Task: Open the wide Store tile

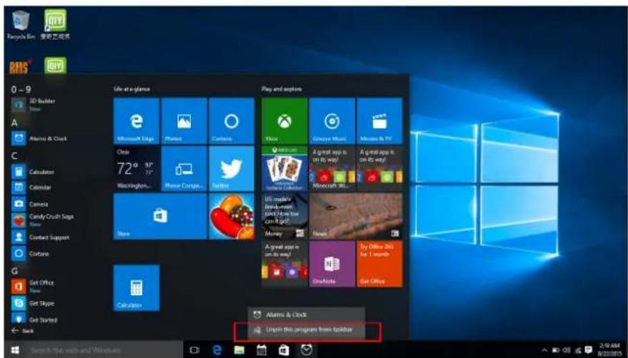Action: point(160,217)
